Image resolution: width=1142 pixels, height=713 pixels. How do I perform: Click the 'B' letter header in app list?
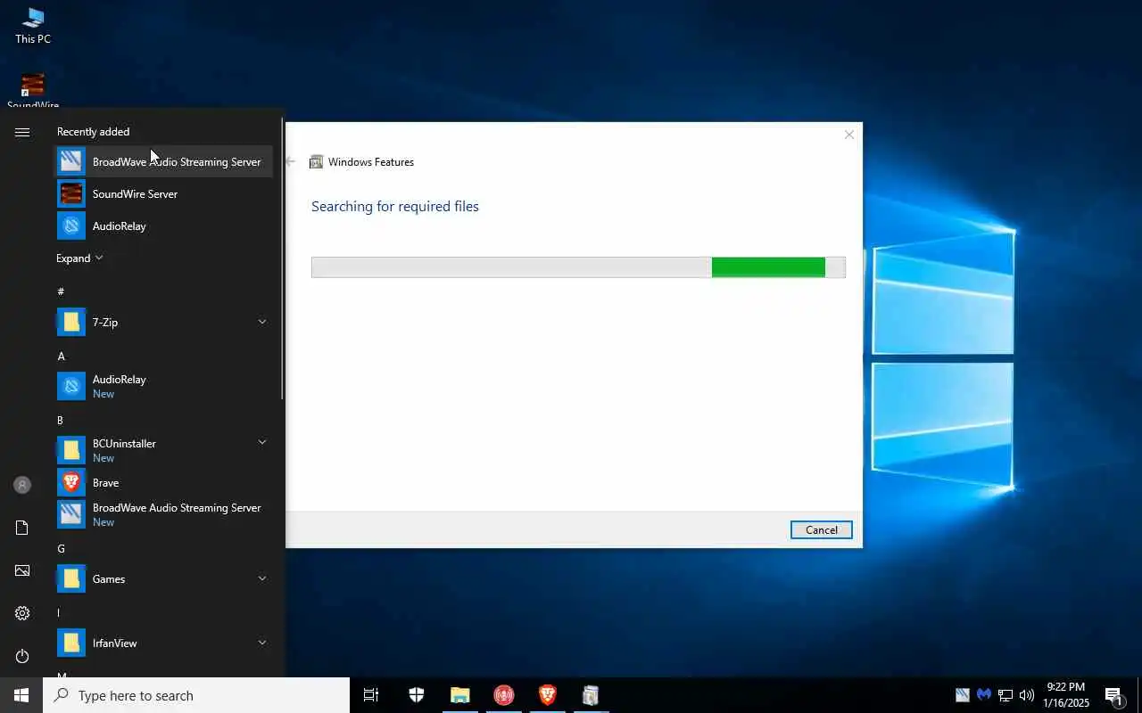pyautogui.click(x=60, y=420)
